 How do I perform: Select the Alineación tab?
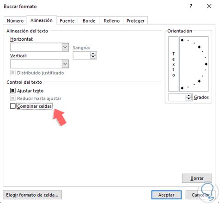pyautogui.click(x=42, y=20)
